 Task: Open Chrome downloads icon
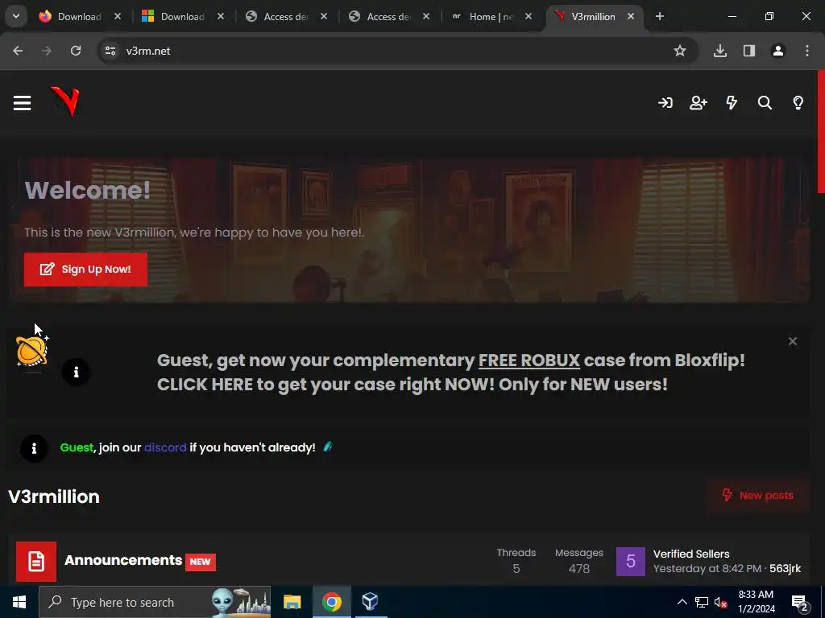719,51
